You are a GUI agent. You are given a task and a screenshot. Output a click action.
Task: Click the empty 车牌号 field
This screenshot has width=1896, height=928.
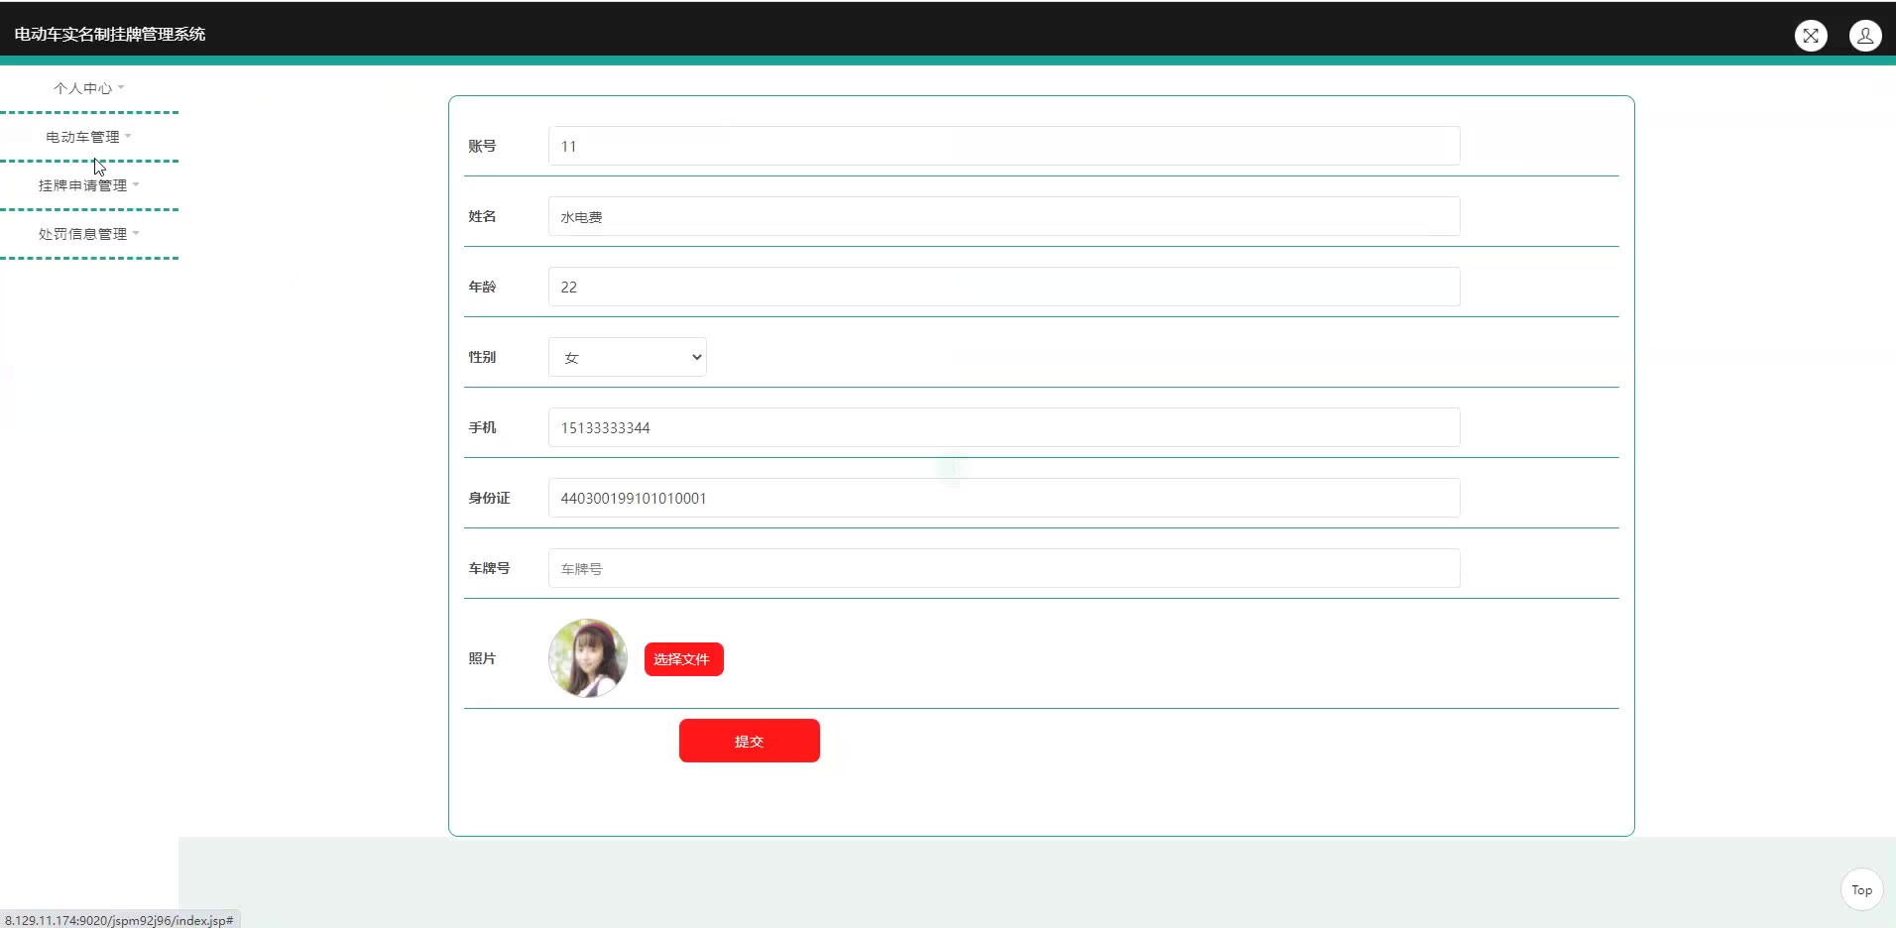point(1004,568)
